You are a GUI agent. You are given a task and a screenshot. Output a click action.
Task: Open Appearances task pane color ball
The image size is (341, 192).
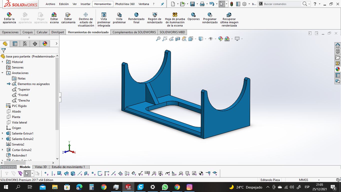[x=338, y=69]
